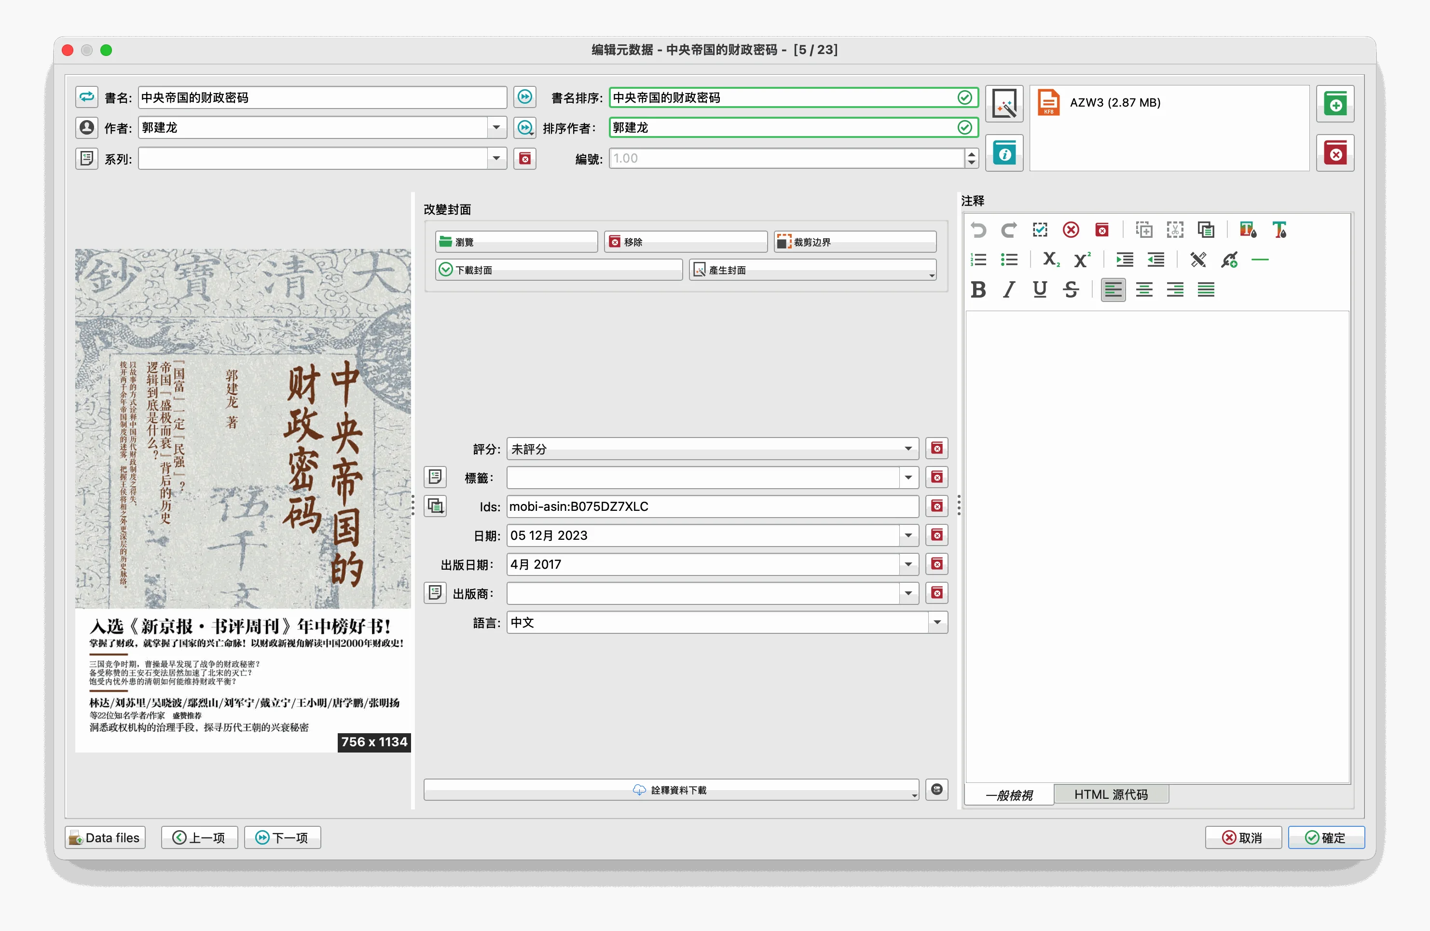Insert bulleted list in comments editor
The width and height of the screenshot is (1430, 931).
pos(1009,260)
